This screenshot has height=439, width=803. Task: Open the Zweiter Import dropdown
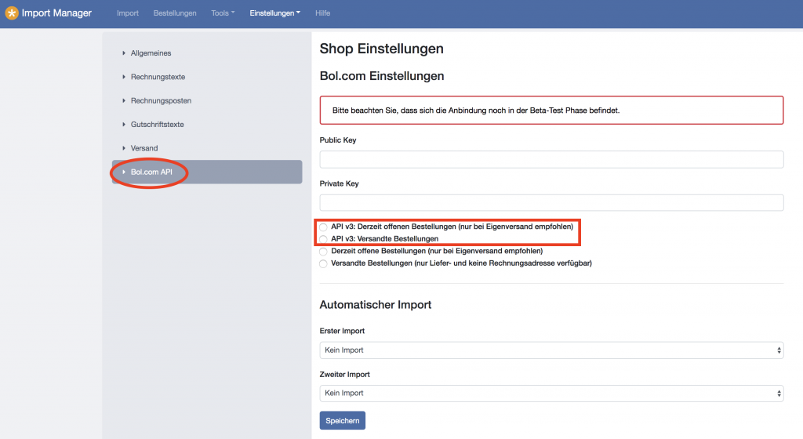[551, 394]
